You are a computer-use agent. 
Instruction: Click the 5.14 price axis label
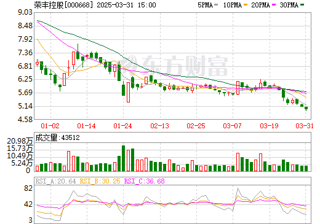pyautogui.click(x=25, y=106)
